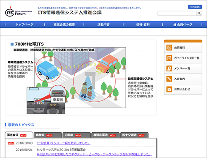Screen dimensions: 207x158
Task: Switch to the 経済産業省 tab
Action: coord(105,135)
